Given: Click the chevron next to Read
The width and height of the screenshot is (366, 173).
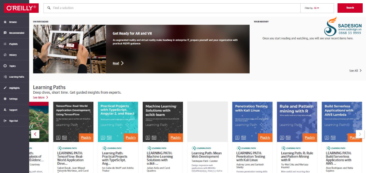Looking at the screenshot, I should click(x=122, y=63).
